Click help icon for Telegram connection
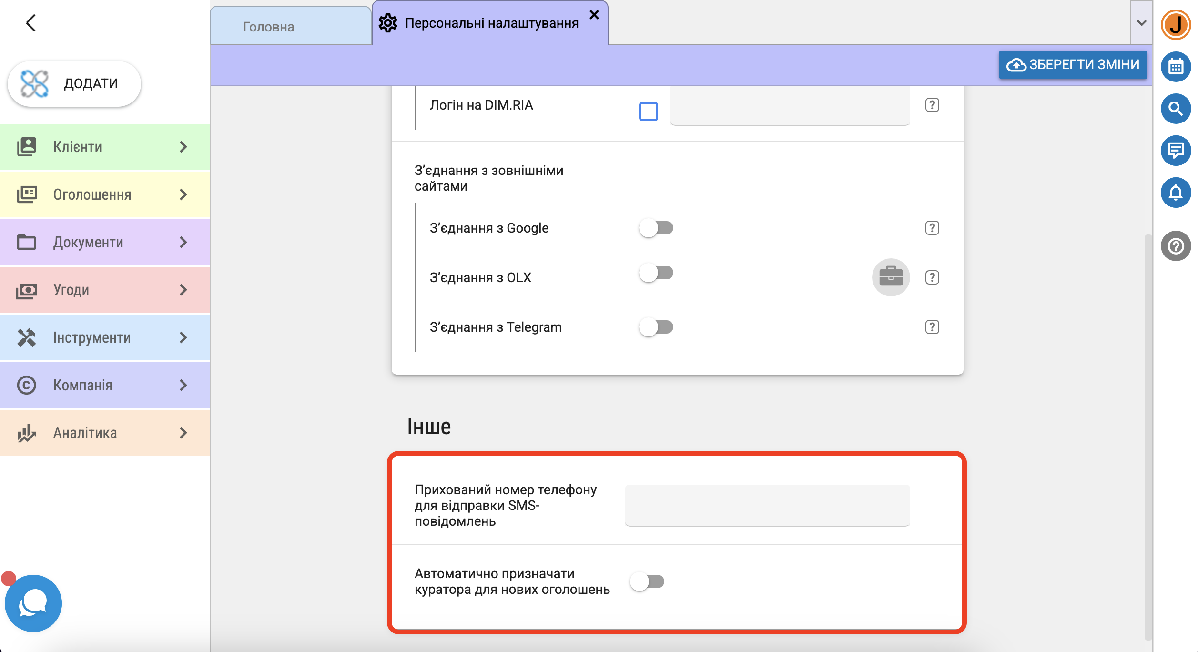 932,327
